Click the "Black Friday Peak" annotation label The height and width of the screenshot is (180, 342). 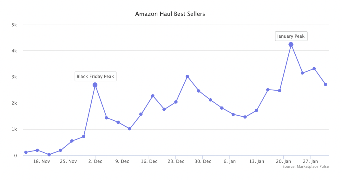(95, 76)
